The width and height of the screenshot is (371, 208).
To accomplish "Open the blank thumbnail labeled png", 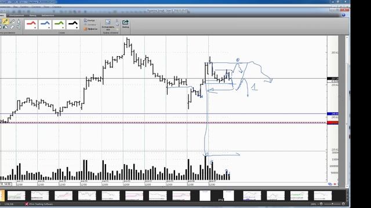I will pos(228,196).
